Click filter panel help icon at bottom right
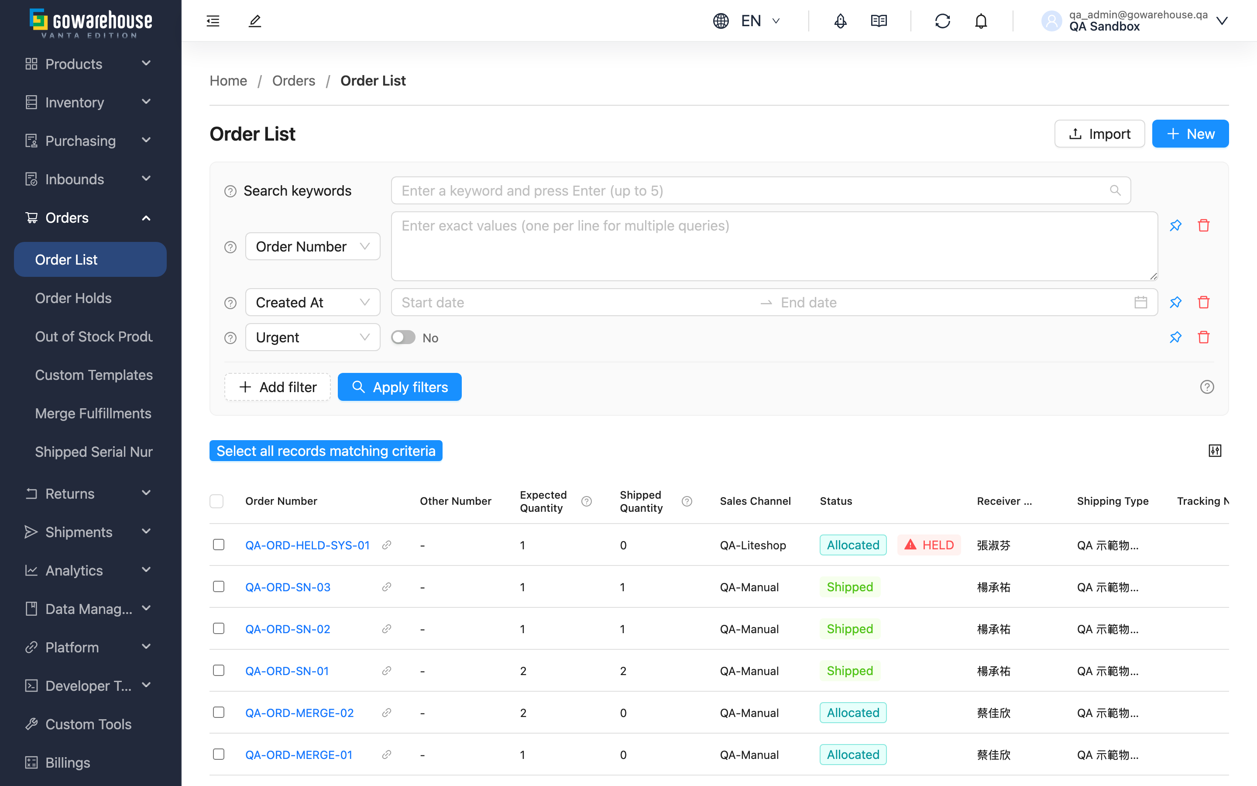Screen dimensions: 1257x786 click(x=1207, y=387)
